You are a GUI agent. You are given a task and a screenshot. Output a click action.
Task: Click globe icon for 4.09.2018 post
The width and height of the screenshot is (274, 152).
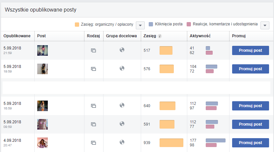(122, 142)
